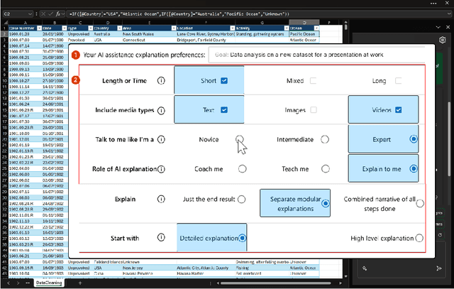
Task: Click info icon beside Include media types
Action: click(161, 111)
